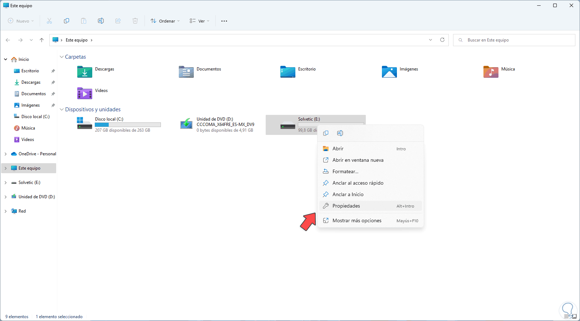Click '1 elemento seleccionado' status text
Screen dimensions: 580x321
point(59,317)
